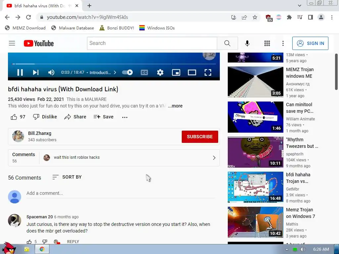Expand the Introduction chapter chevron
Image resolution: width=339 pixels, height=254 pixels.
[115, 72]
